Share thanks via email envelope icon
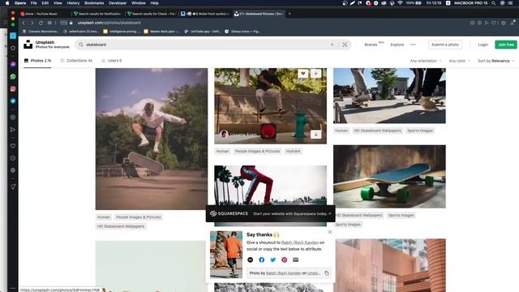The height and width of the screenshot is (292, 519). click(x=295, y=260)
